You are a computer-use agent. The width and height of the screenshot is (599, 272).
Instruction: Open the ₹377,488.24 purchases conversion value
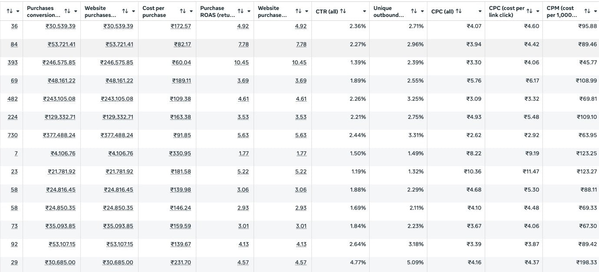point(59,135)
